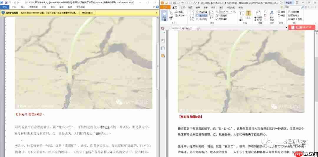Viewport: 318px width, 157px height.
Task: Open the Clipboard (剪贴板) dropdown in Foxit
Action: pos(181,15)
